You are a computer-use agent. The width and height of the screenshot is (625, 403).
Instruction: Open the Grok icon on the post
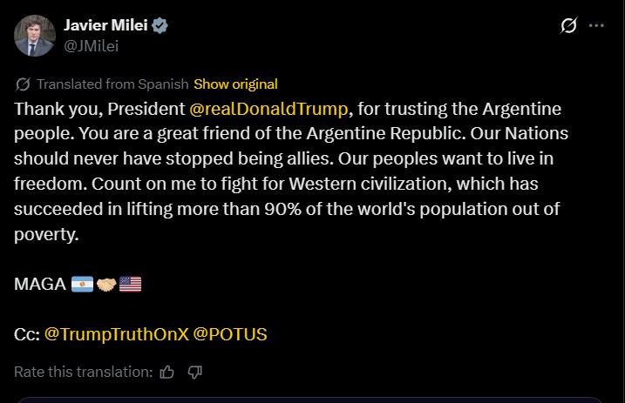(x=567, y=26)
